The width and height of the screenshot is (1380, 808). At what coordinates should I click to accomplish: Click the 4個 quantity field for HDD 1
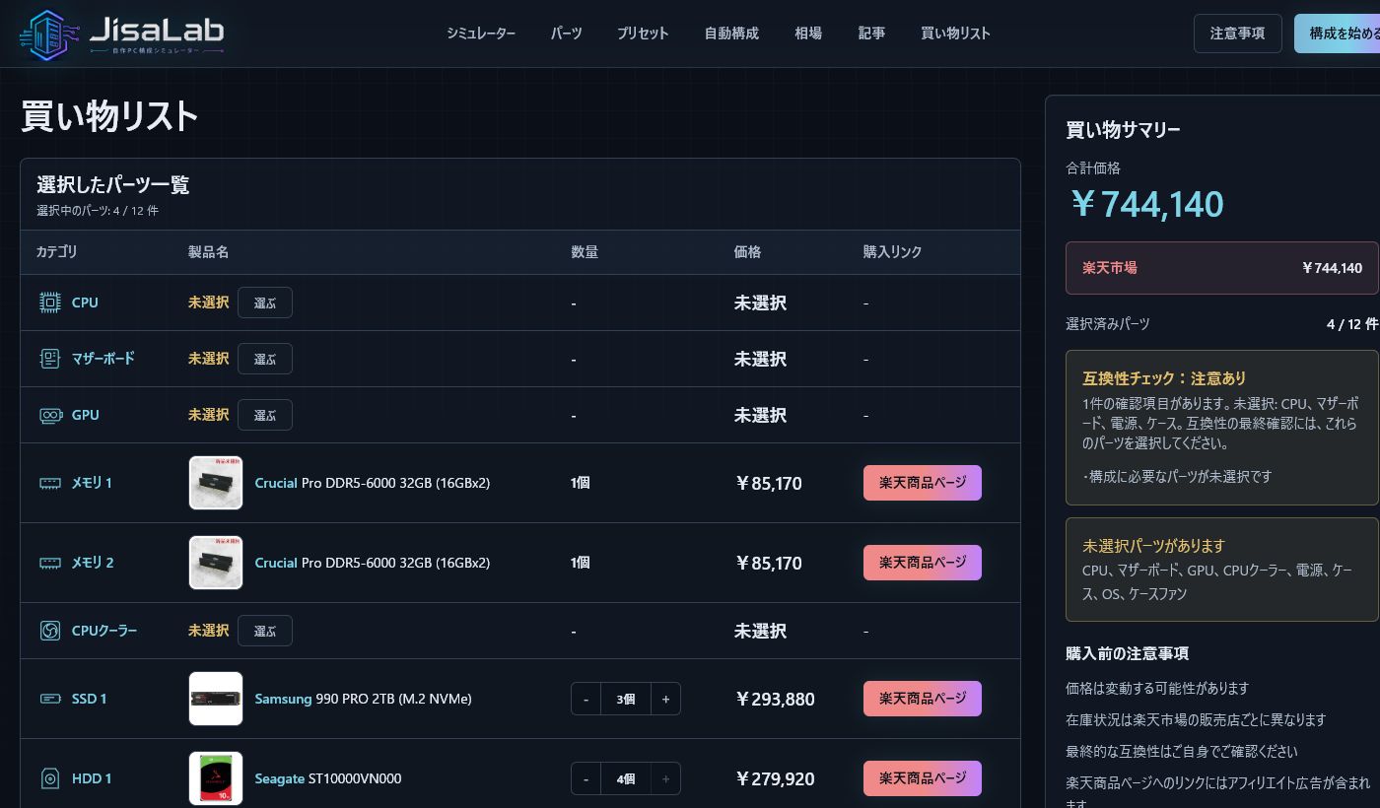[x=626, y=778]
